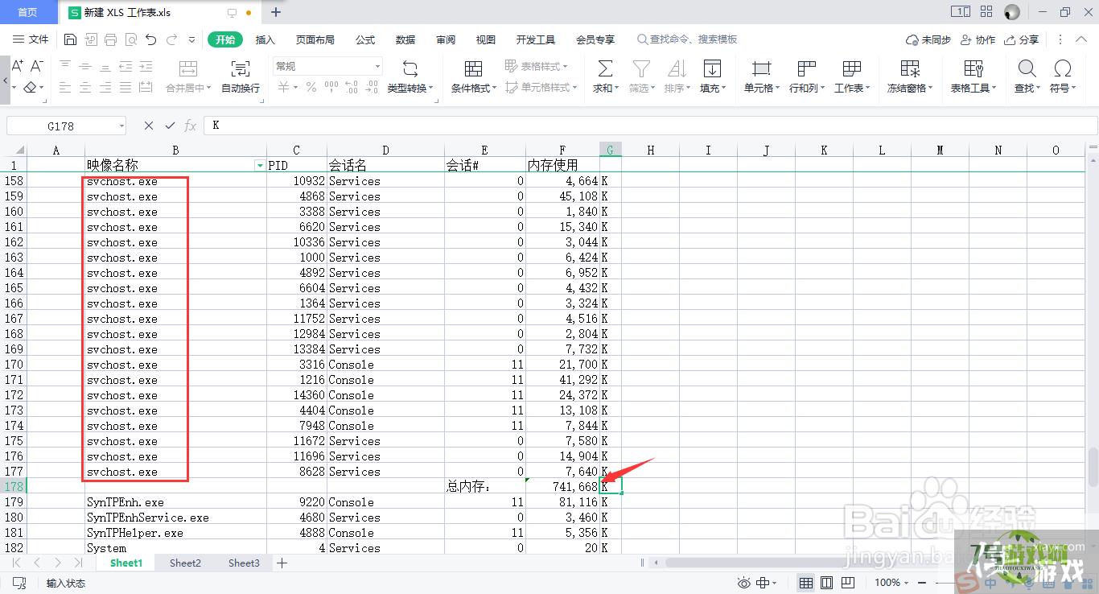Decrease font size with A- icon
Viewport: 1099px width, 594px height.
pyautogui.click(x=37, y=66)
